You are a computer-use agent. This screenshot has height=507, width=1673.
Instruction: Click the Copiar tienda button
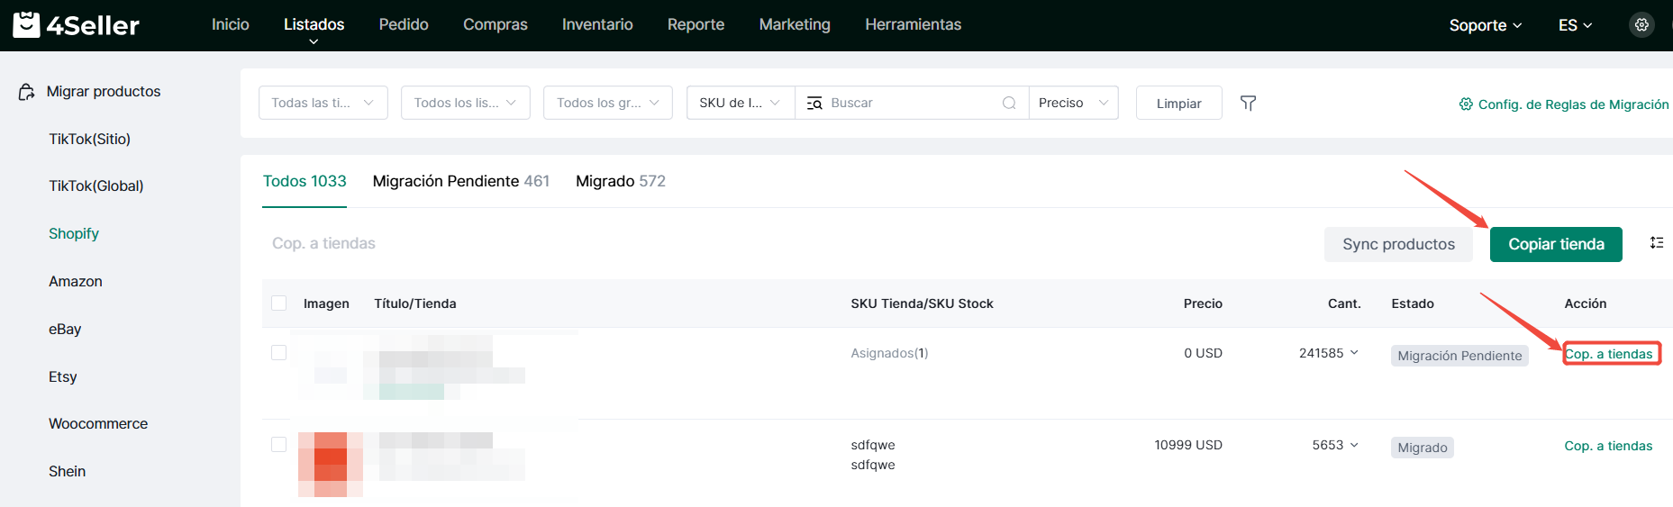pos(1556,244)
